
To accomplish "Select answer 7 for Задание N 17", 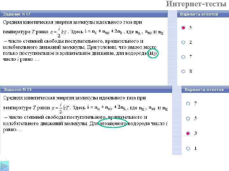I will 183,57.
